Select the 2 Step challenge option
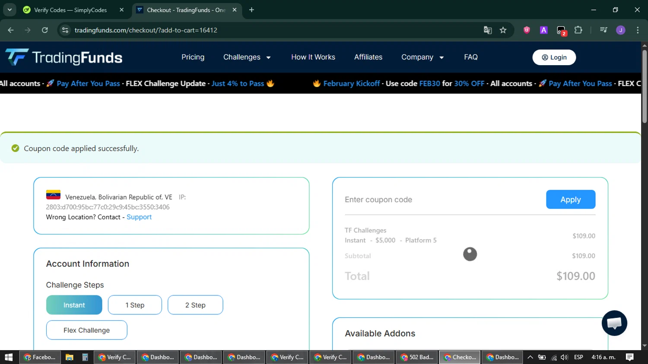The height and width of the screenshot is (364, 648). pyautogui.click(x=195, y=305)
